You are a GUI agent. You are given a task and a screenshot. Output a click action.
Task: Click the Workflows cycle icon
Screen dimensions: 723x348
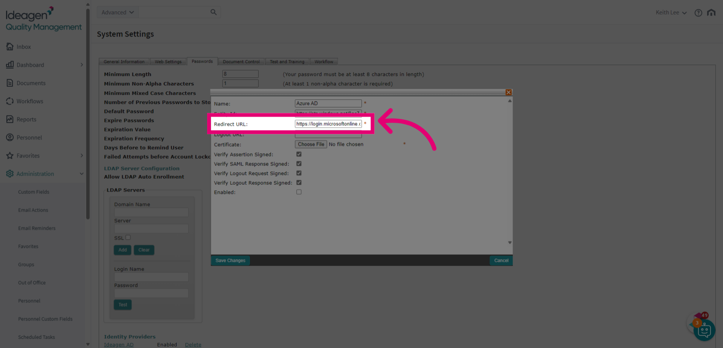click(x=10, y=101)
